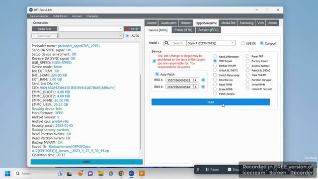Click the orange Icecream Recorder taskbar icon
The image size is (318, 179).
(142, 174)
